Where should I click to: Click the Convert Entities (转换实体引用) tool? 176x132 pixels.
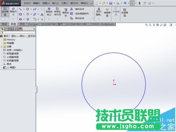[57, 12]
